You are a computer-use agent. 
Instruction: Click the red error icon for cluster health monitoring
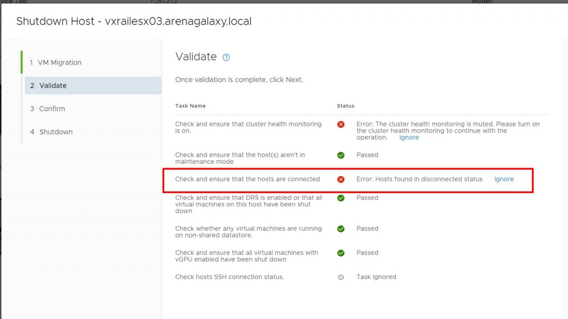341,124
